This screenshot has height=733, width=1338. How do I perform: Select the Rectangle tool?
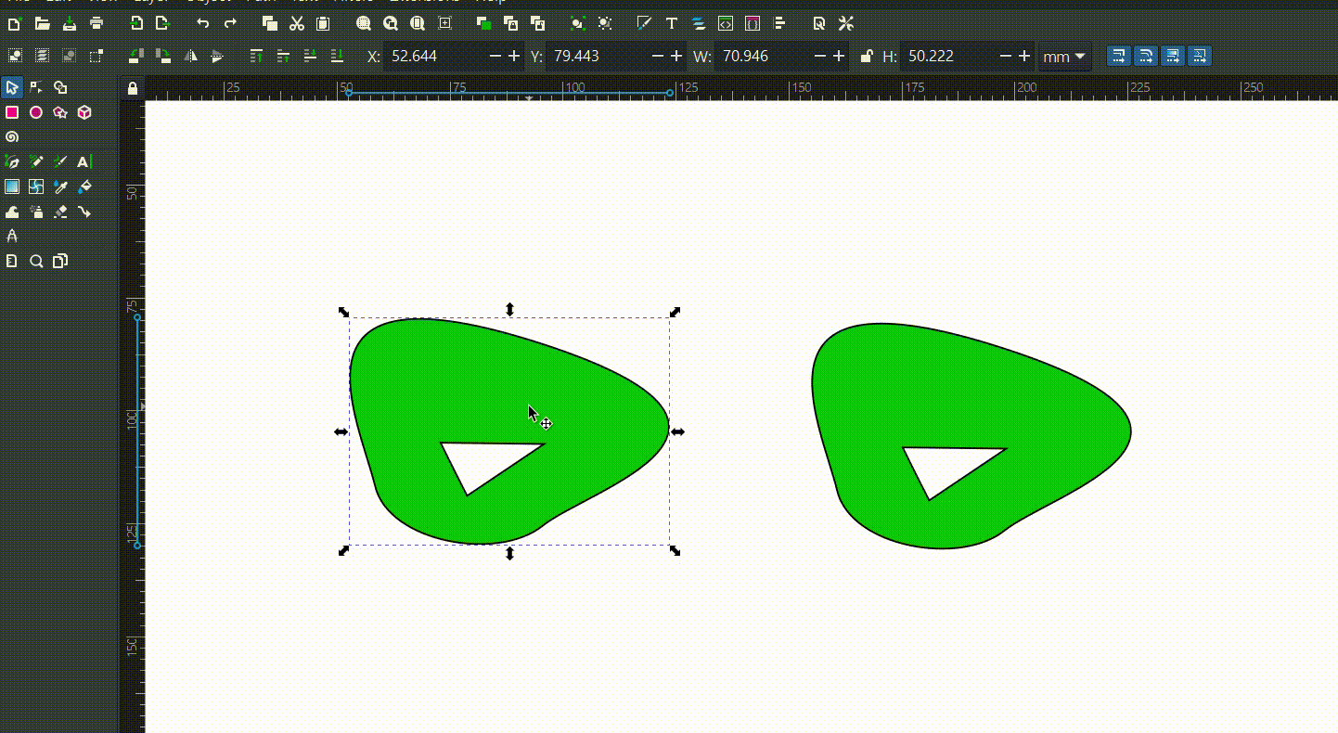click(x=12, y=112)
